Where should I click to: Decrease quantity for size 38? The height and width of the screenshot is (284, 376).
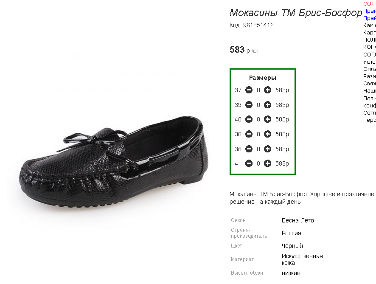(x=249, y=134)
